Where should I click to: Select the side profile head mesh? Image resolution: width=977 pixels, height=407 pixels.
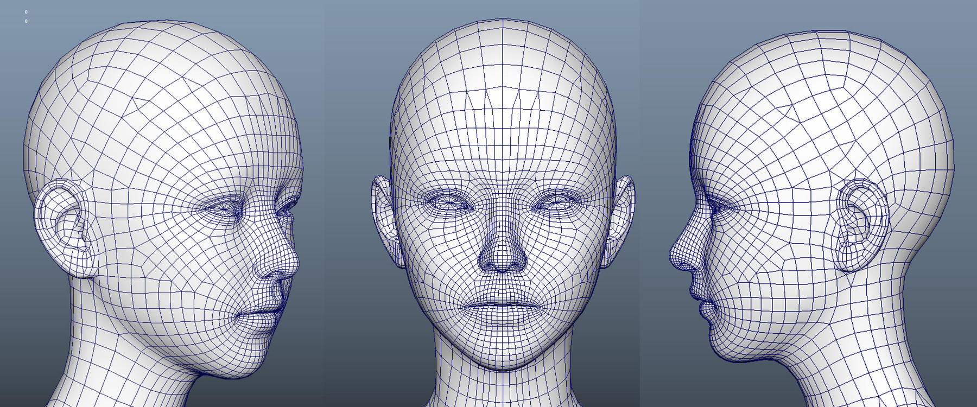(x=811, y=217)
